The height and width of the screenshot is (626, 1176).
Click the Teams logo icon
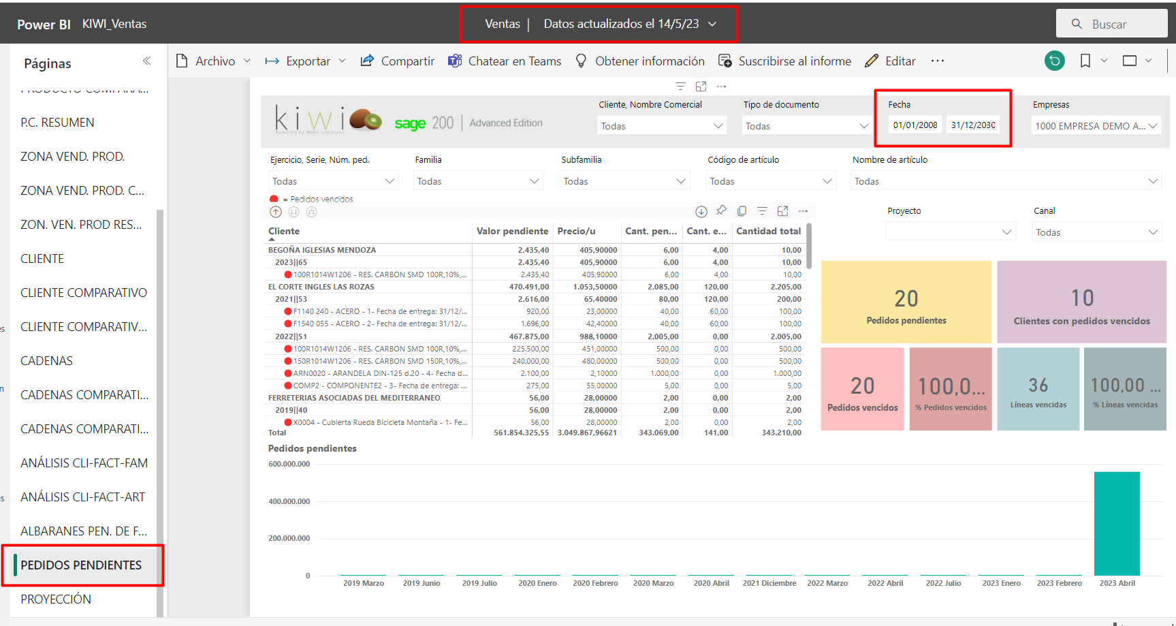tap(455, 61)
